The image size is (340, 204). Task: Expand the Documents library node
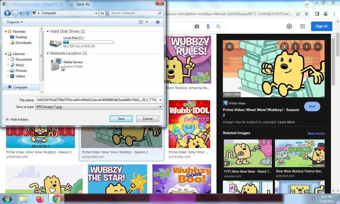8,59
